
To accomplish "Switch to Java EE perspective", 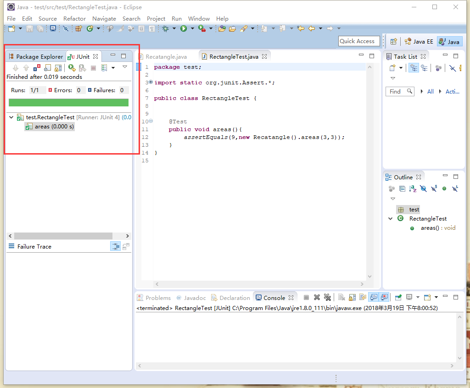I will (x=419, y=42).
